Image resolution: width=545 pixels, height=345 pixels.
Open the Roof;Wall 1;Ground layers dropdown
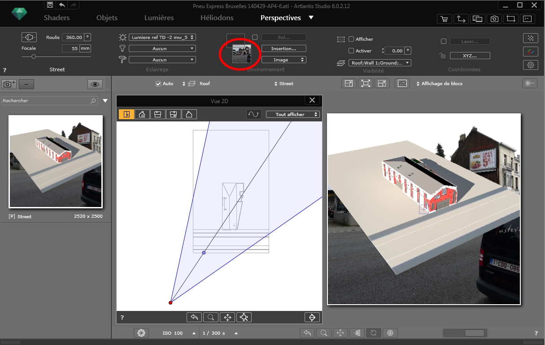[379, 63]
